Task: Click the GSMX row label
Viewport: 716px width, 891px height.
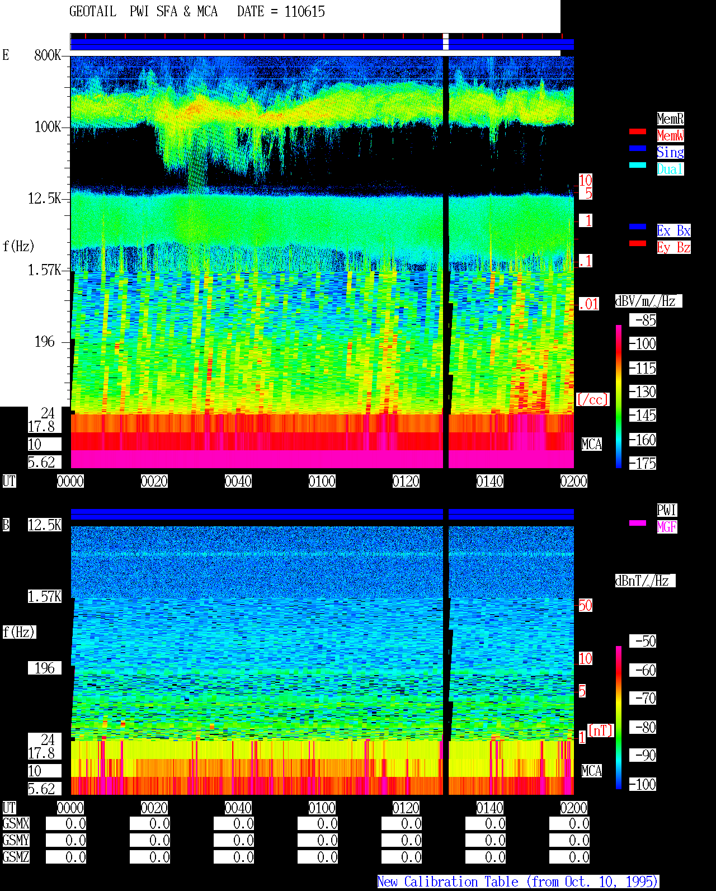Action: click(16, 823)
